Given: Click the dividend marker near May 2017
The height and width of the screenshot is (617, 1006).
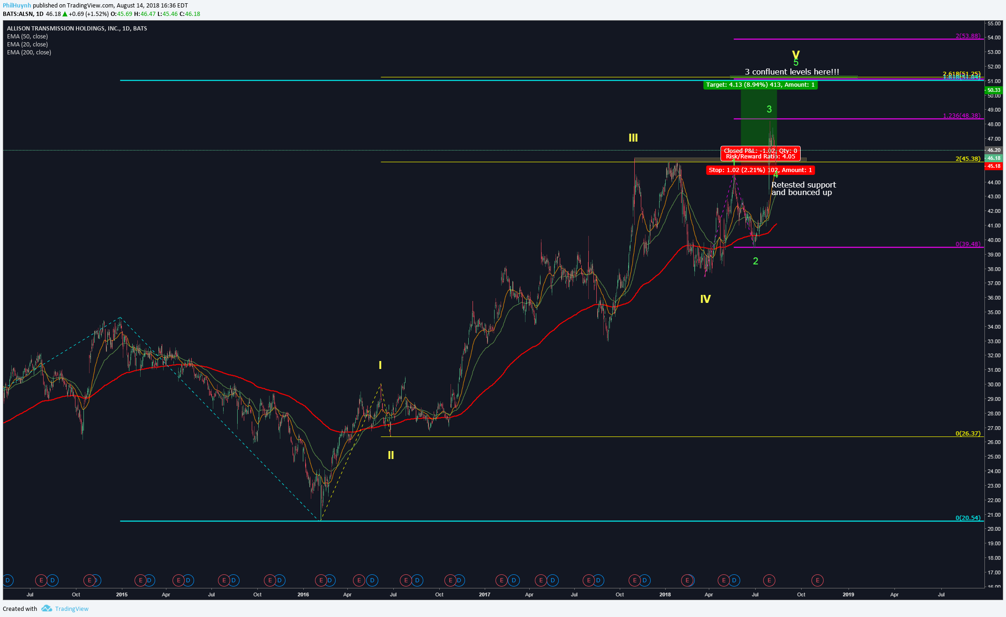Looking at the screenshot, I should tap(553, 580).
